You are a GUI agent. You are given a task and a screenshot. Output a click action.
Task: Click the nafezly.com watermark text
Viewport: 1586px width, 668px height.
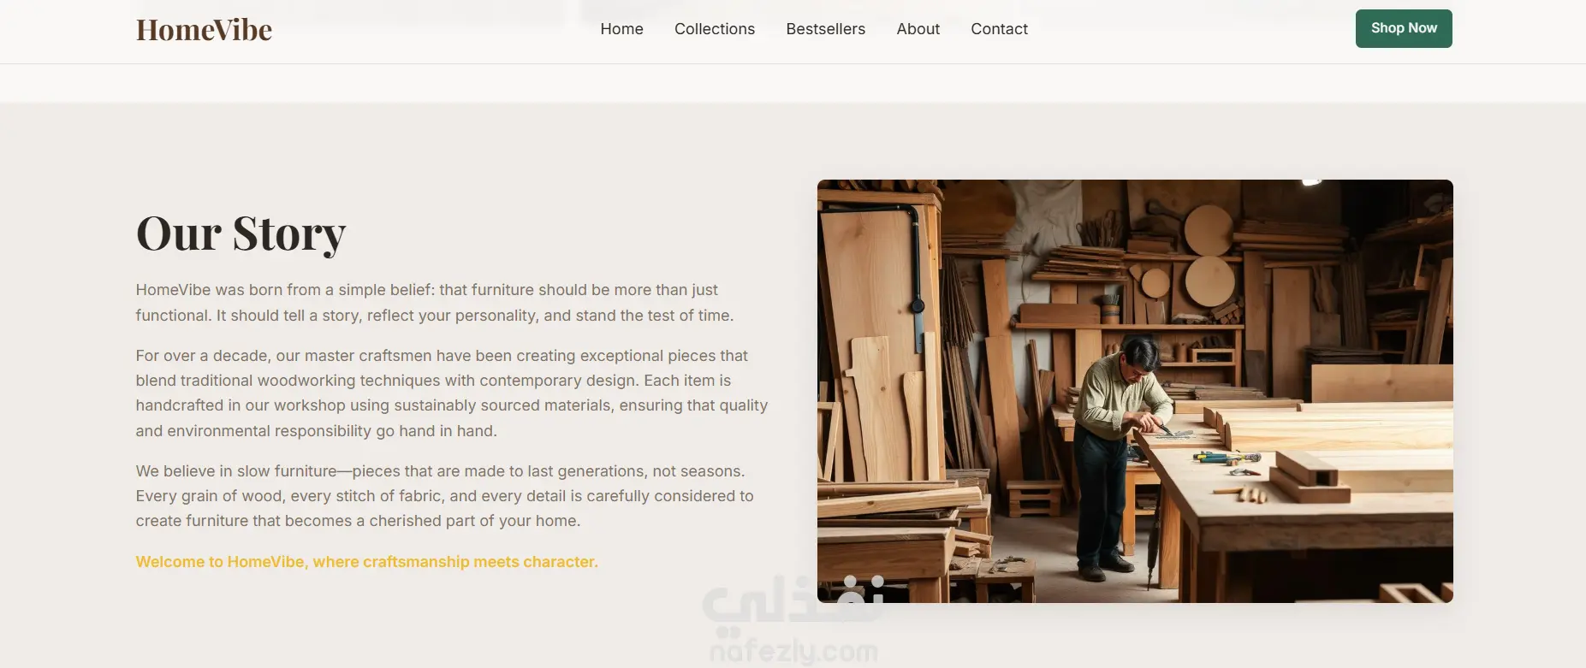tap(793, 652)
